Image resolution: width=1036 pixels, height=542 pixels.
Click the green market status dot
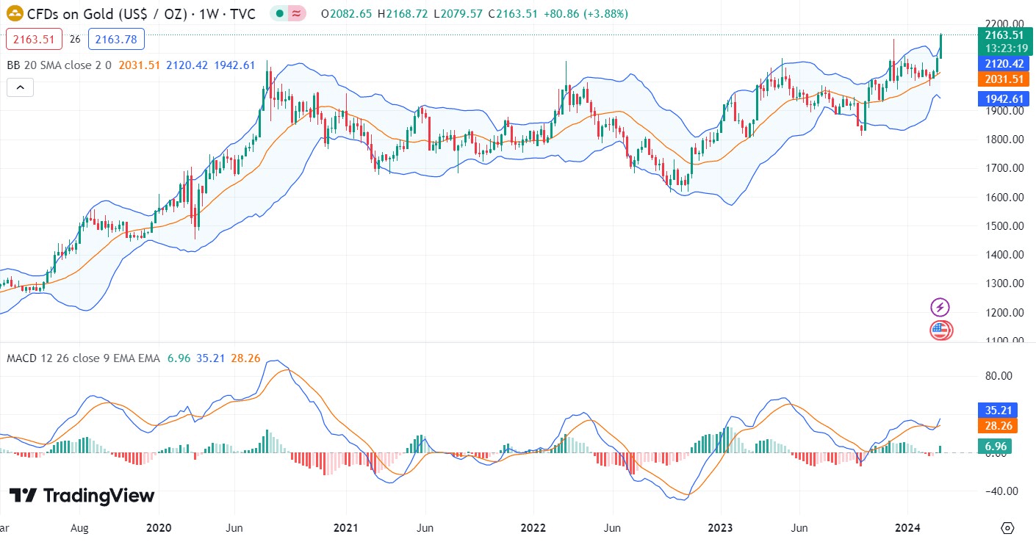click(x=279, y=13)
